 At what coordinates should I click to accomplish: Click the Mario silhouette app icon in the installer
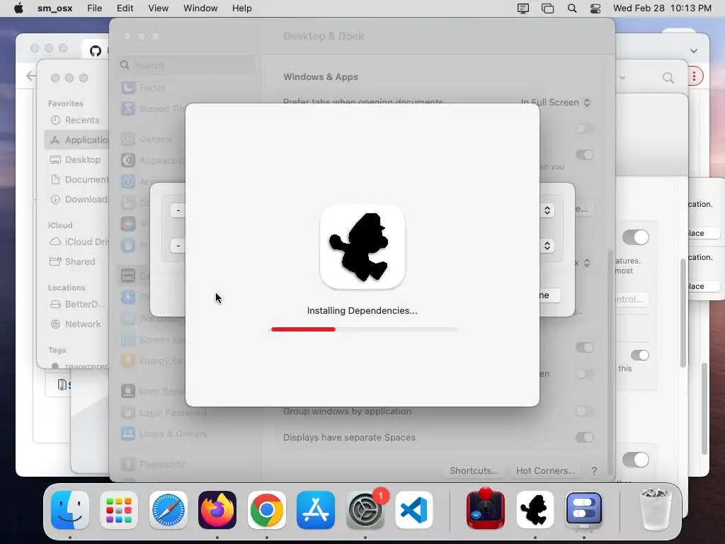point(362,246)
